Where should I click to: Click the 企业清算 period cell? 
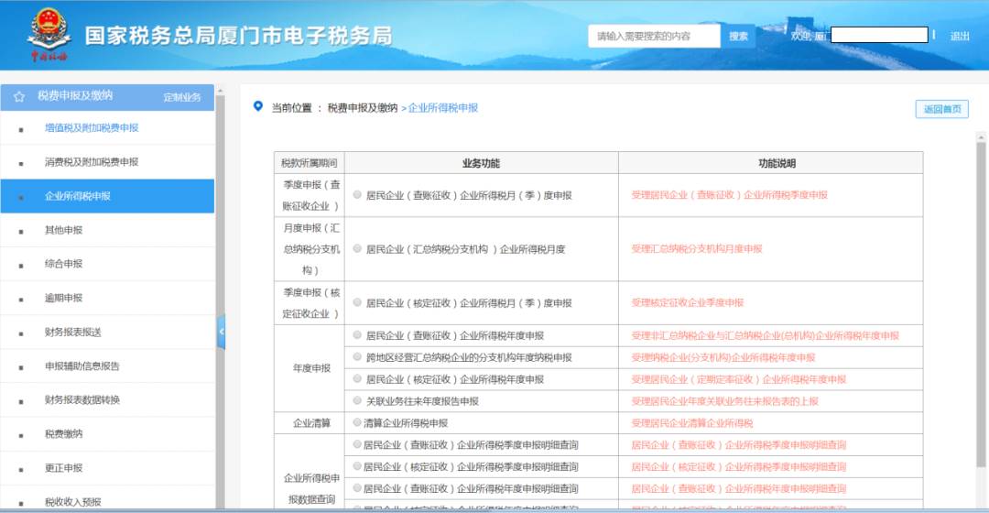coord(310,423)
